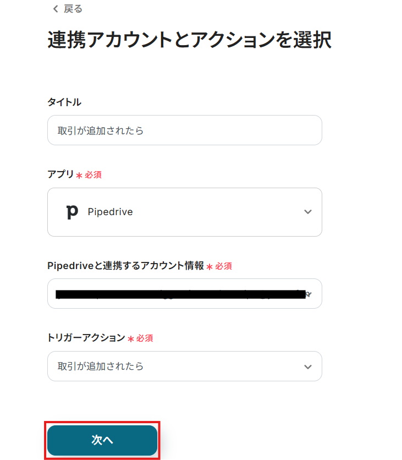
Task: Click the 必須 marker beside アカウント情報
Action: (x=223, y=266)
